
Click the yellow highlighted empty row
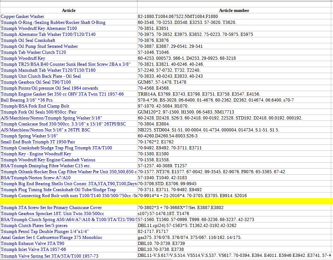[x=167, y=201]
